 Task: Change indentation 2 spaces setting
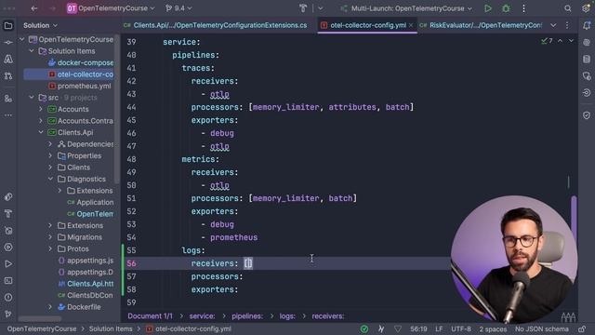pos(493,328)
